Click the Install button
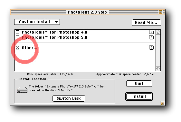The height and width of the screenshot is (122, 181). click(x=139, y=97)
